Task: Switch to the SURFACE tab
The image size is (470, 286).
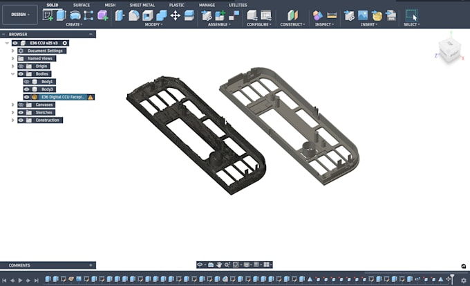Action: tap(82, 5)
